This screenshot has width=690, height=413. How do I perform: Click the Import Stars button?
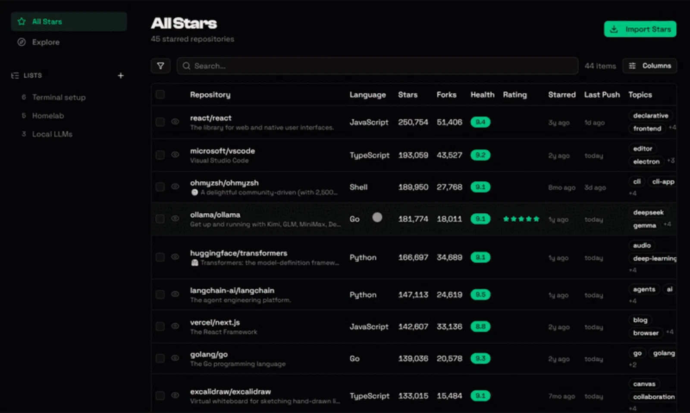tap(640, 29)
